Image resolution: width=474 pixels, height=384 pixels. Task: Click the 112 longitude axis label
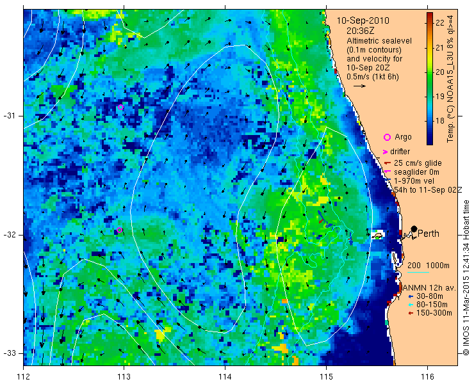[23, 377]
